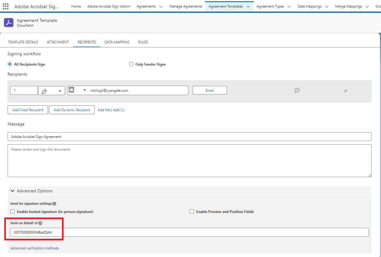
Task: Select All Recipients Sign radio button
Action: click(10, 64)
